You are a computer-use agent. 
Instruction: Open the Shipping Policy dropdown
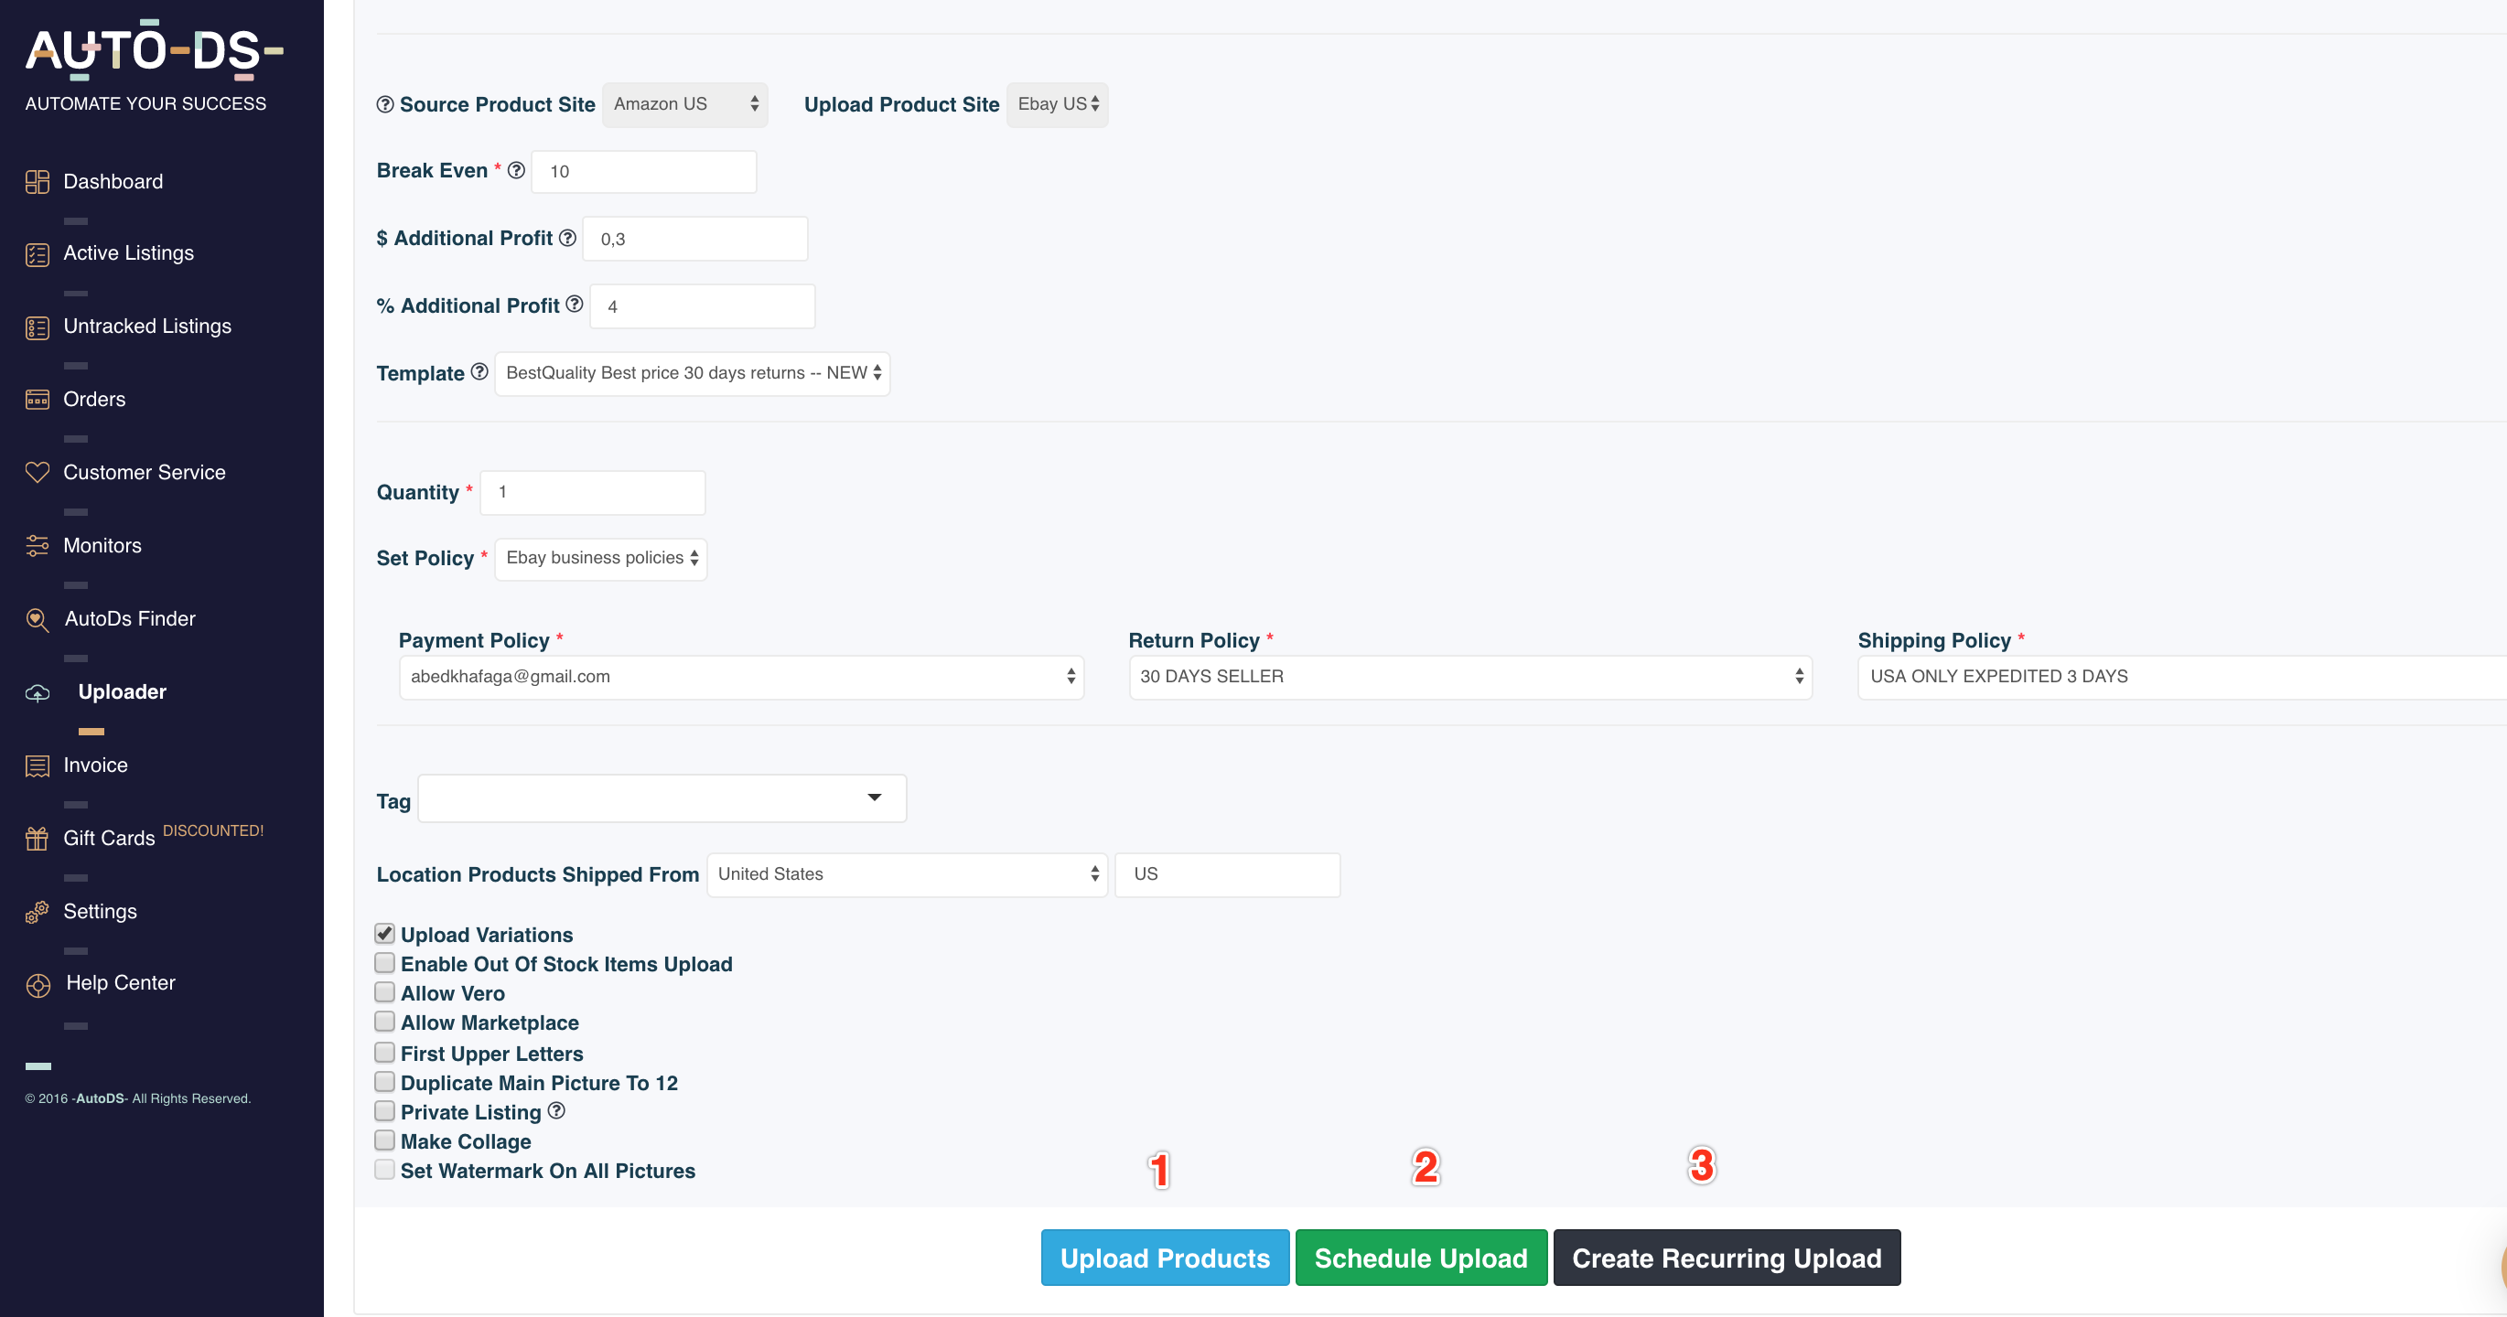(2182, 677)
